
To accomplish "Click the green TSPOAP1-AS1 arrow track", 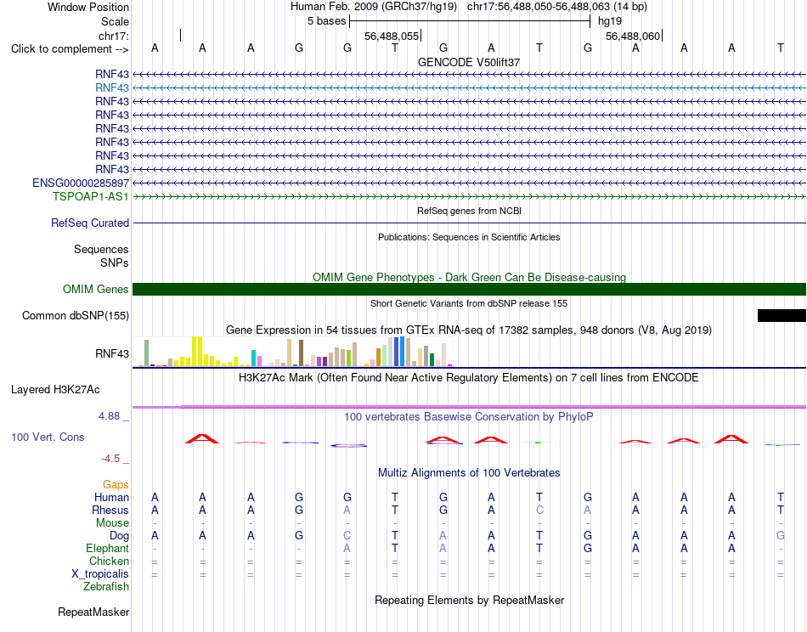I will [470, 196].
